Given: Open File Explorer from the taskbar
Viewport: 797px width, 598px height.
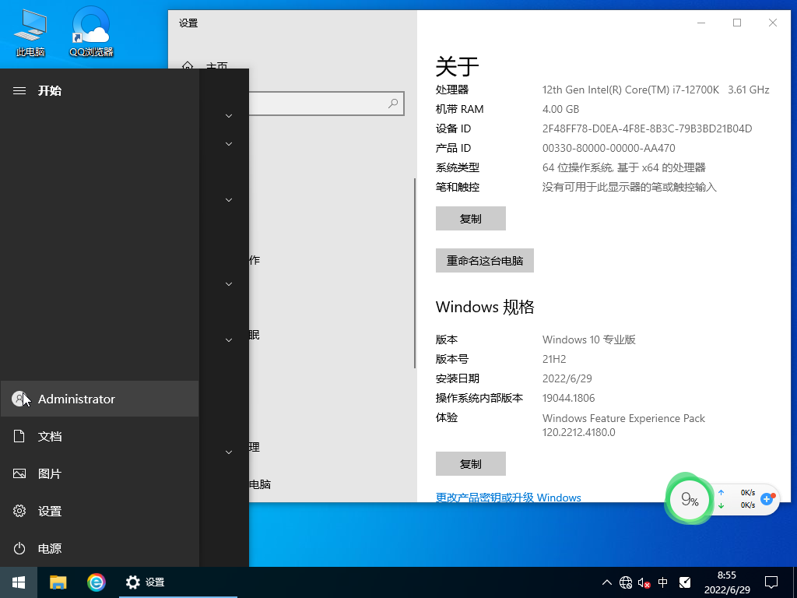Looking at the screenshot, I should tap(58, 582).
